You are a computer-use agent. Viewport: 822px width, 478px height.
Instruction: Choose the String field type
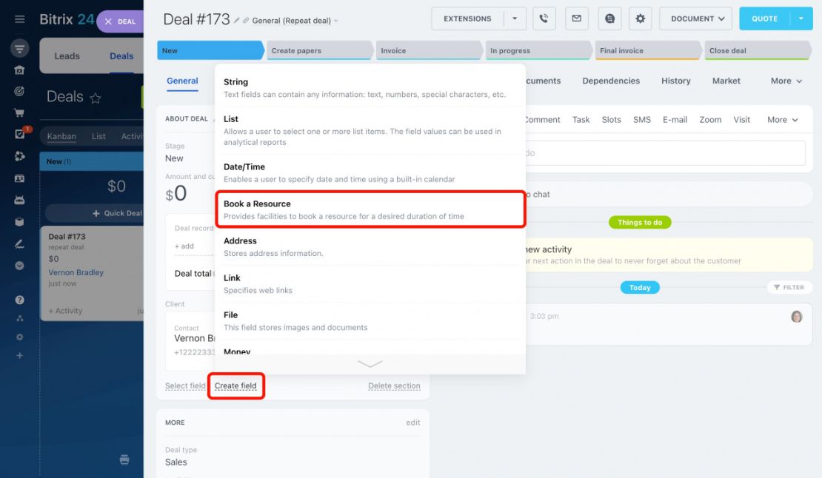[370, 88]
